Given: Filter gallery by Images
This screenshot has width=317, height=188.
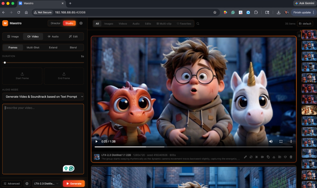Looking at the screenshot, I should (x=109, y=24).
